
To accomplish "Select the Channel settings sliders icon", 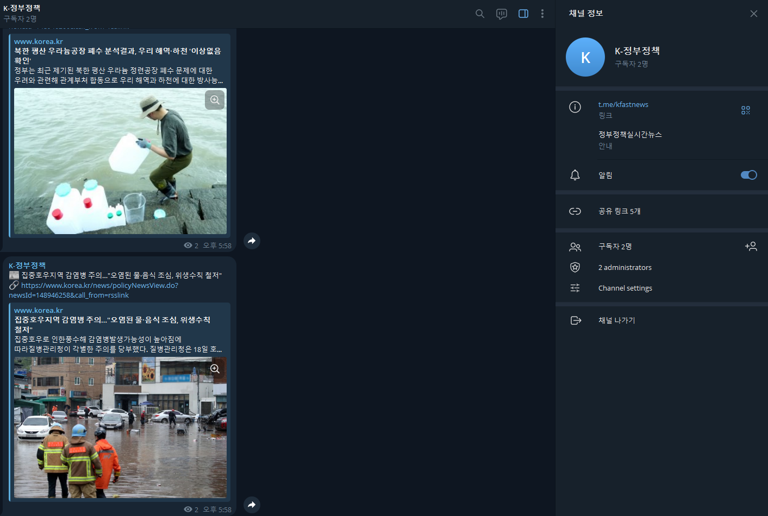I will pyautogui.click(x=575, y=288).
